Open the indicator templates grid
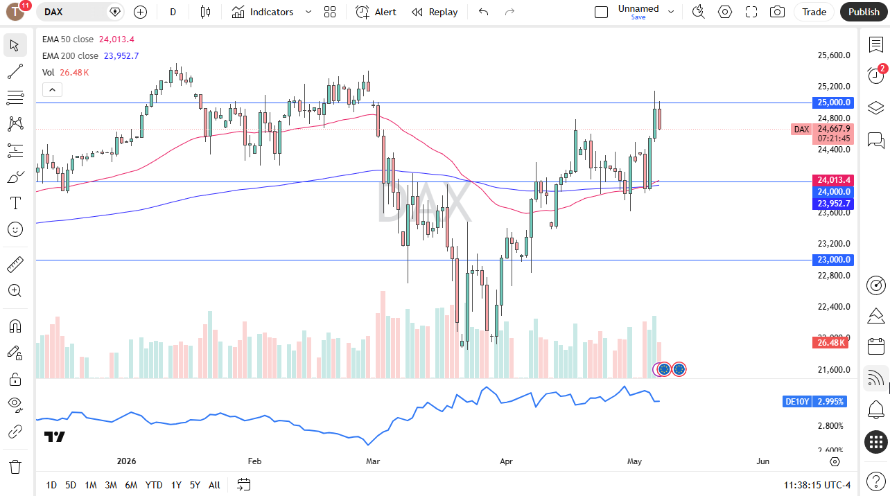Image resolution: width=890 pixels, height=496 pixels. point(330,12)
